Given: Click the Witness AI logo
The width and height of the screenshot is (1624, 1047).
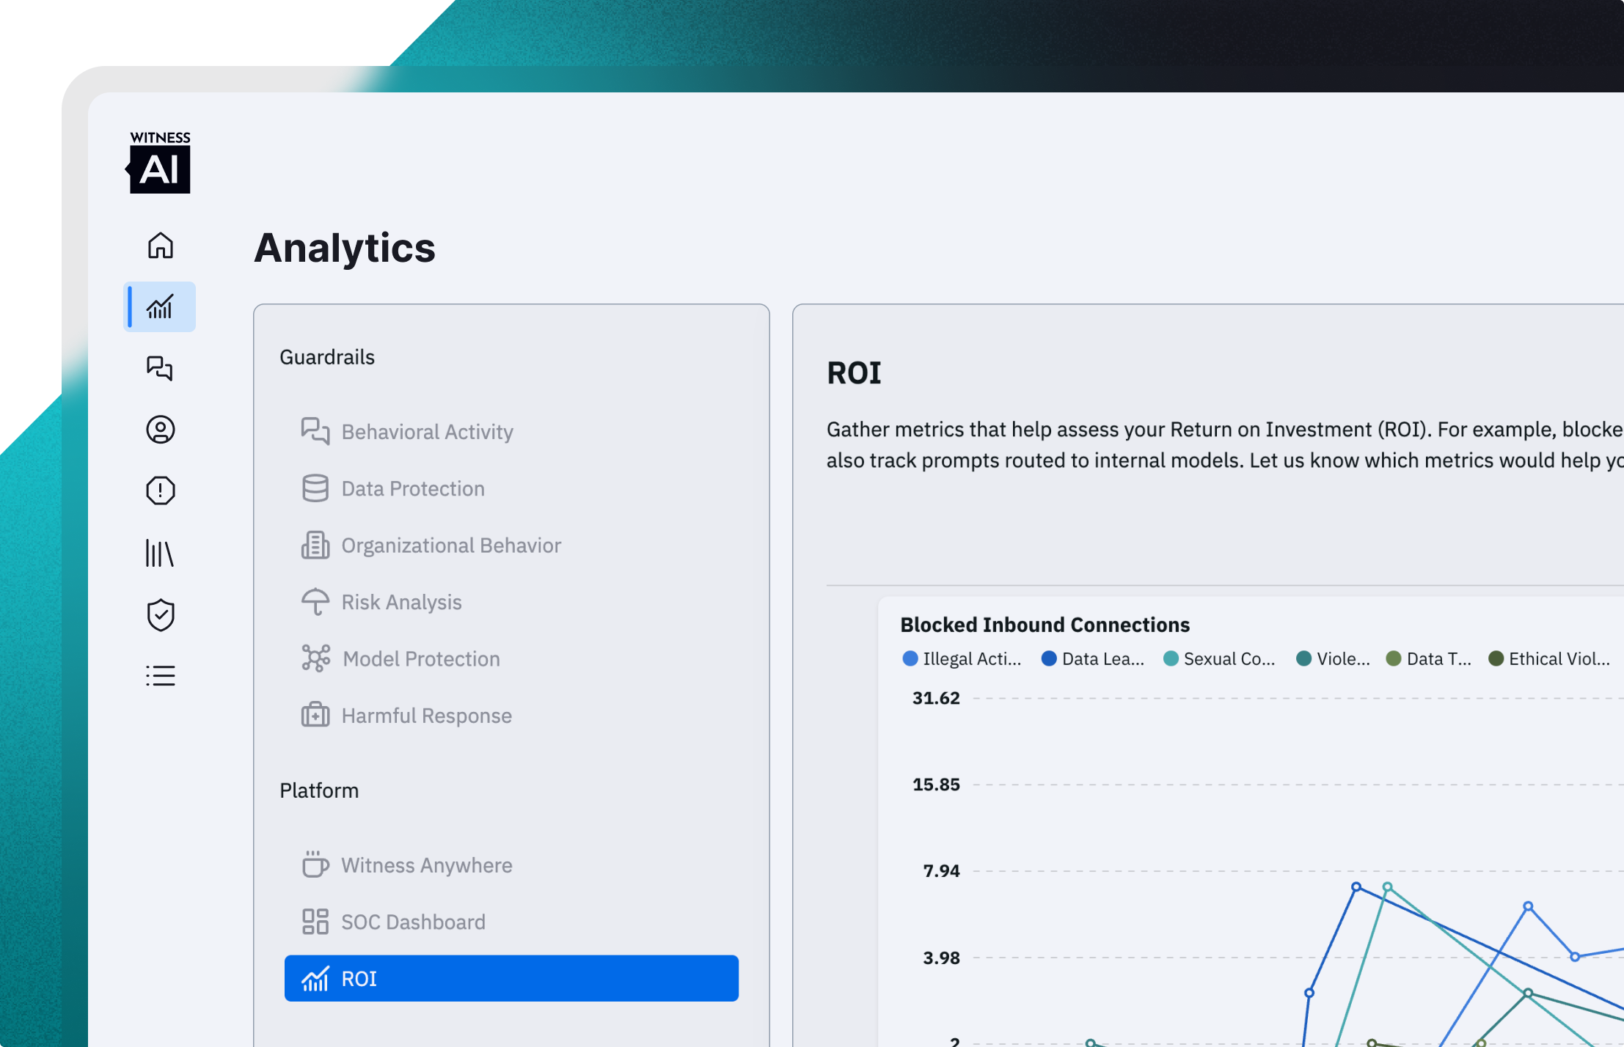Looking at the screenshot, I should point(159,162).
